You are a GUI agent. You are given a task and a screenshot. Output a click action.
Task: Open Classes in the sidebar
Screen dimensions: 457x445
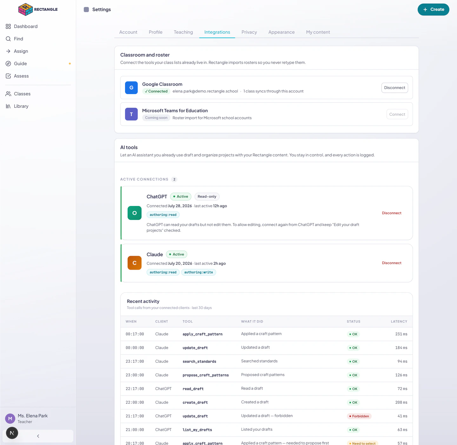click(x=38, y=94)
